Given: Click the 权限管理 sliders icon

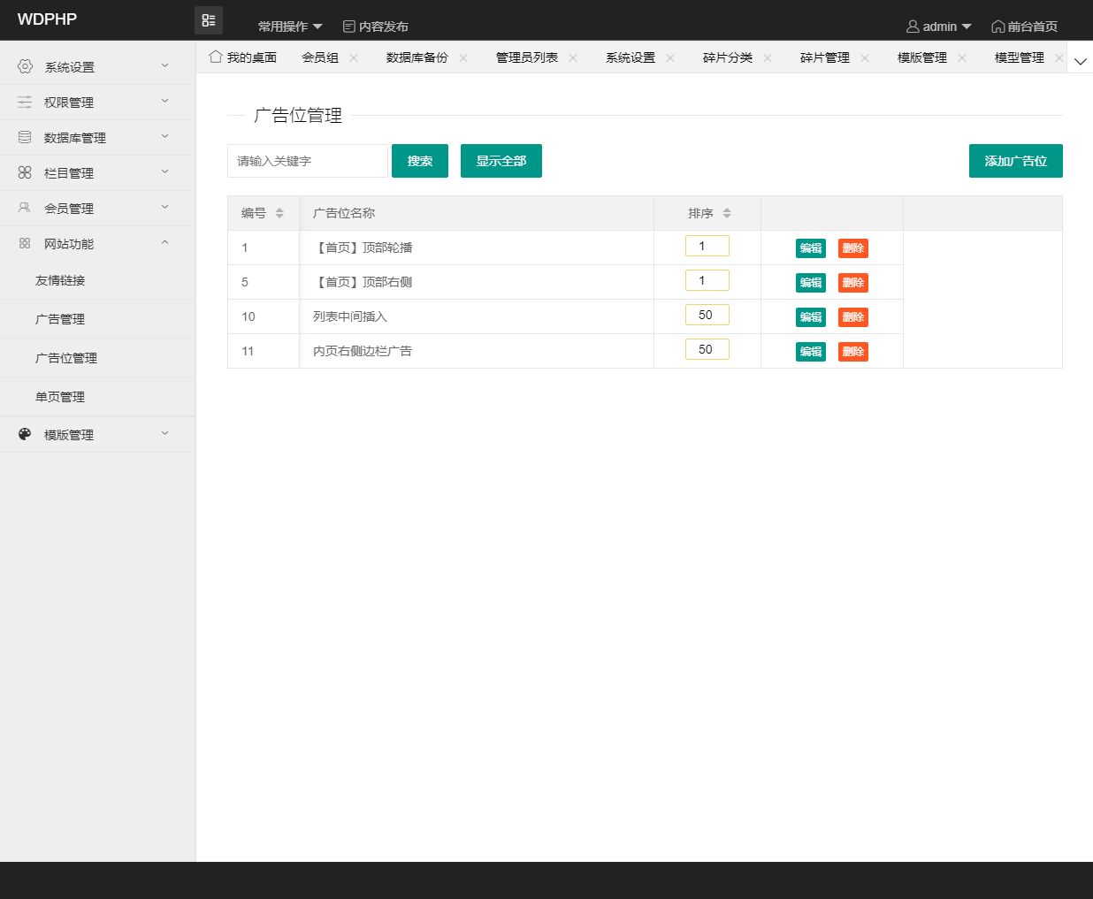Looking at the screenshot, I should click(x=25, y=102).
